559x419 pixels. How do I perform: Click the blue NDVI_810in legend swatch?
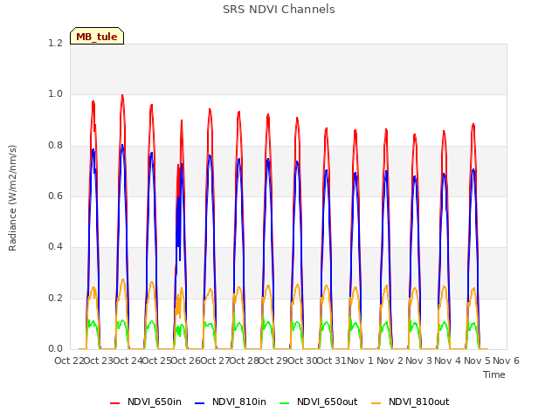(200, 402)
